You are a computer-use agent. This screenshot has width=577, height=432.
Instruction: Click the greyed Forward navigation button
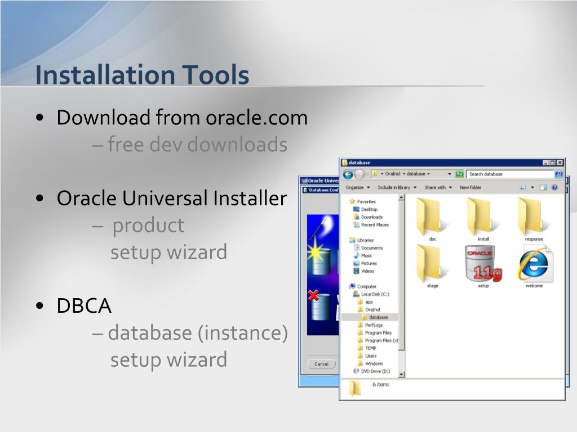(x=359, y=174)
